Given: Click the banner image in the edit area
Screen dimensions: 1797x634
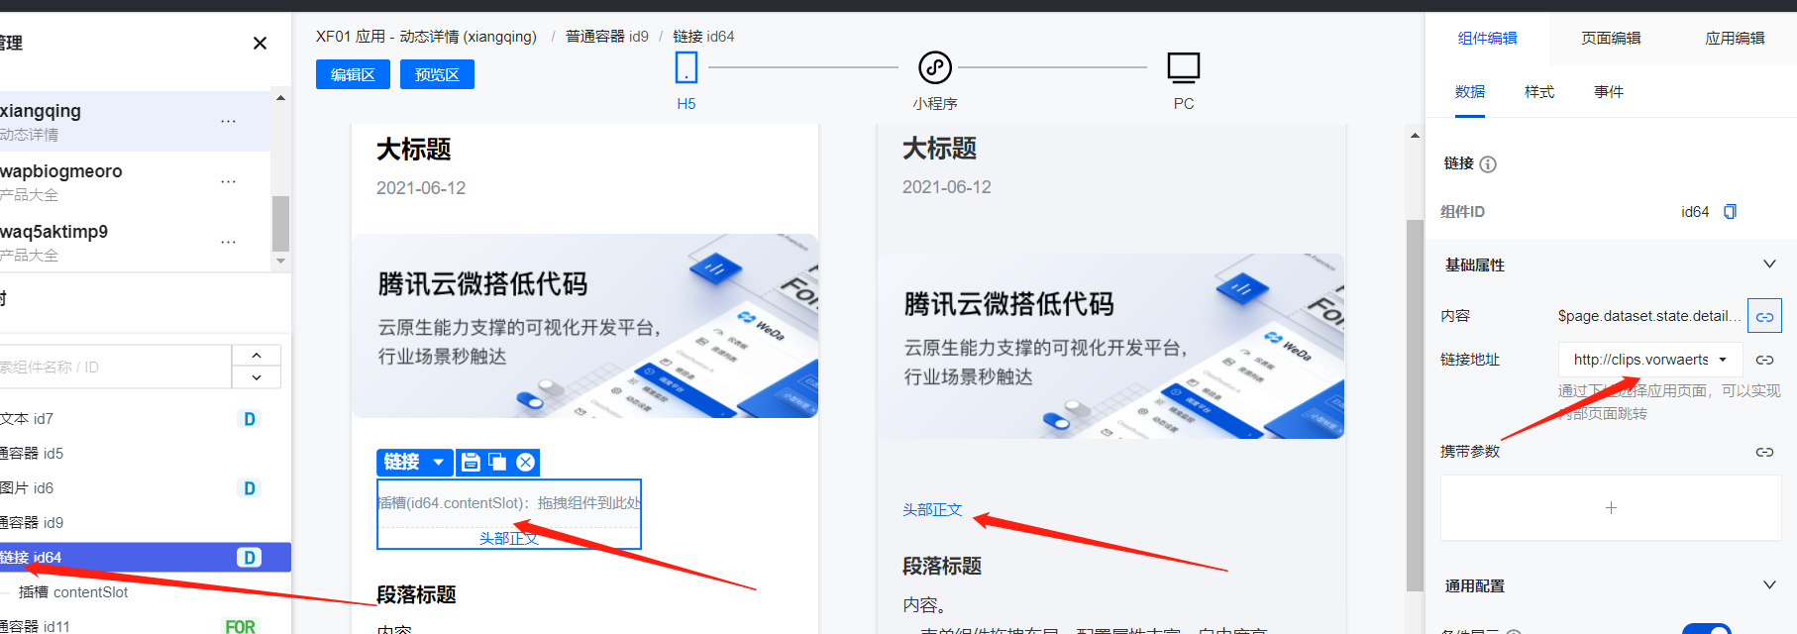Looking at the screenshot, I should click(x=584, y=326).
